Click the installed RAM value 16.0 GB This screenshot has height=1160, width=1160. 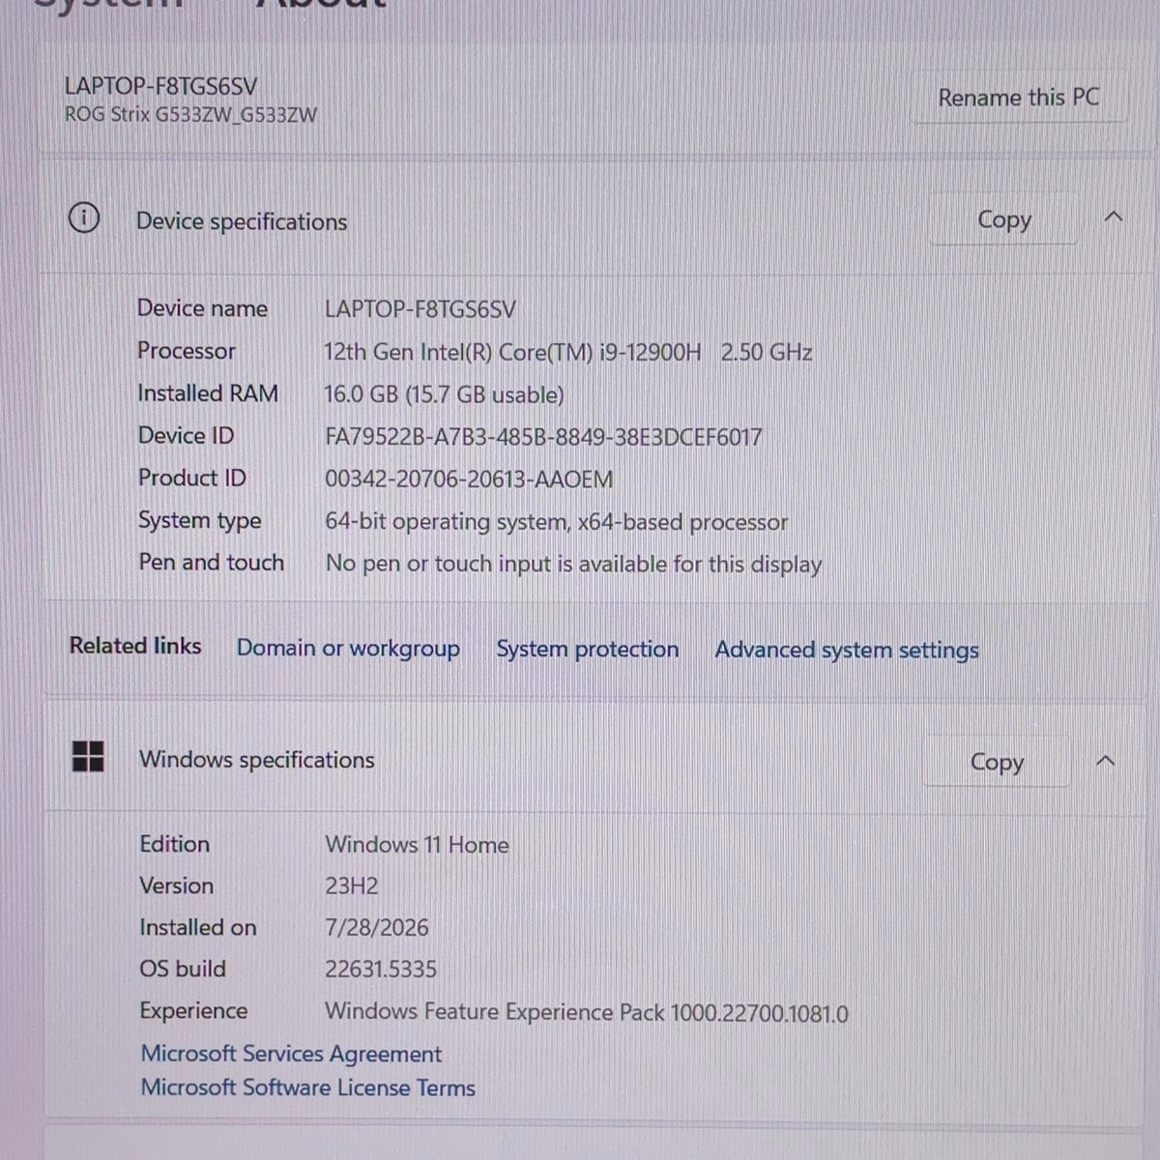tap(445, 394)
